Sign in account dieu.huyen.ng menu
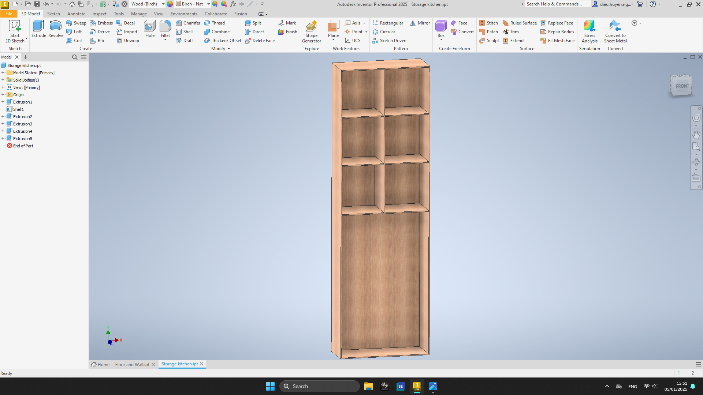The height and width of the screenshot is (395, 703). click(x=613, y=4)
